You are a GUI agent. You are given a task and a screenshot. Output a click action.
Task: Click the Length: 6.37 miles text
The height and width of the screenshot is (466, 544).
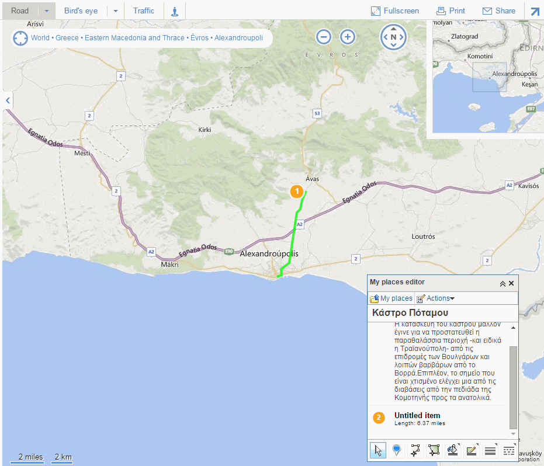pyautogui.click(x=420, y=423)
